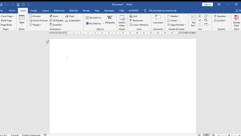The image size is (241, 136).
Task: Open the Developer tab
Action: coord(109,11)
